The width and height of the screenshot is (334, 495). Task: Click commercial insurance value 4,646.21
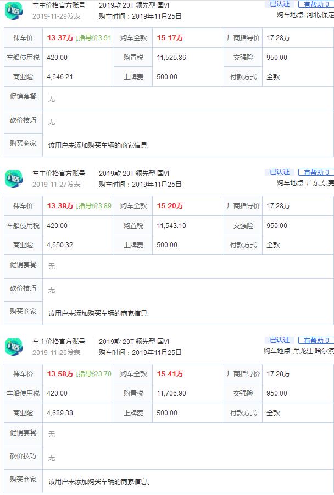pos(60,77)
